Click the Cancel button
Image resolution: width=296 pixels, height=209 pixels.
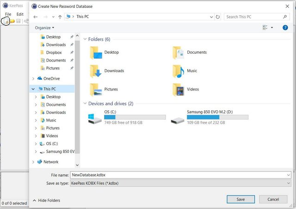coord(273,199)
